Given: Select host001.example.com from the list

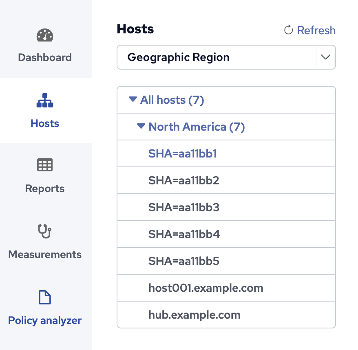Looking at the screenshot, I should tap(206, 288).
